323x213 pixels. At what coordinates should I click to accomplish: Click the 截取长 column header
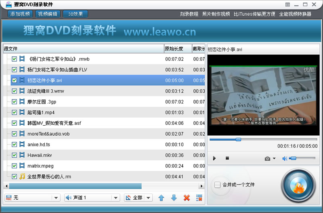(199, 49)
